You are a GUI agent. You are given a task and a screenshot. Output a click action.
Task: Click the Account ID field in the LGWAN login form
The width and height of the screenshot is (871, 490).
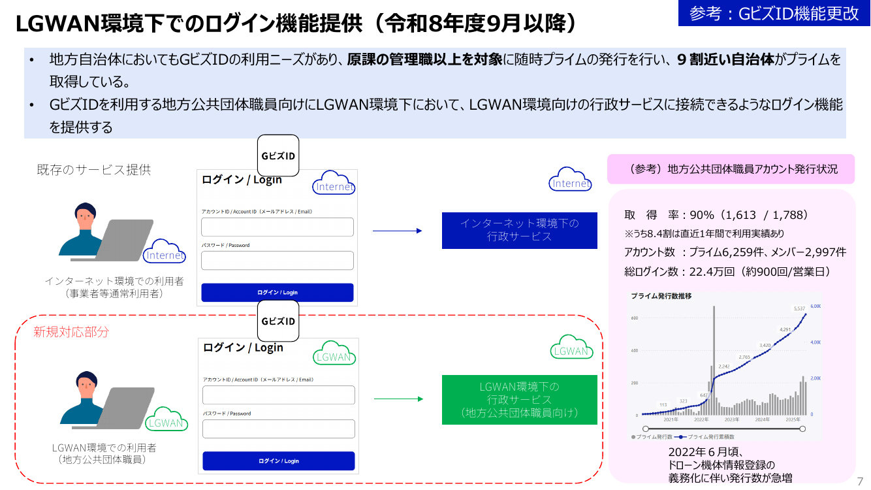click(x=279, y=395)
